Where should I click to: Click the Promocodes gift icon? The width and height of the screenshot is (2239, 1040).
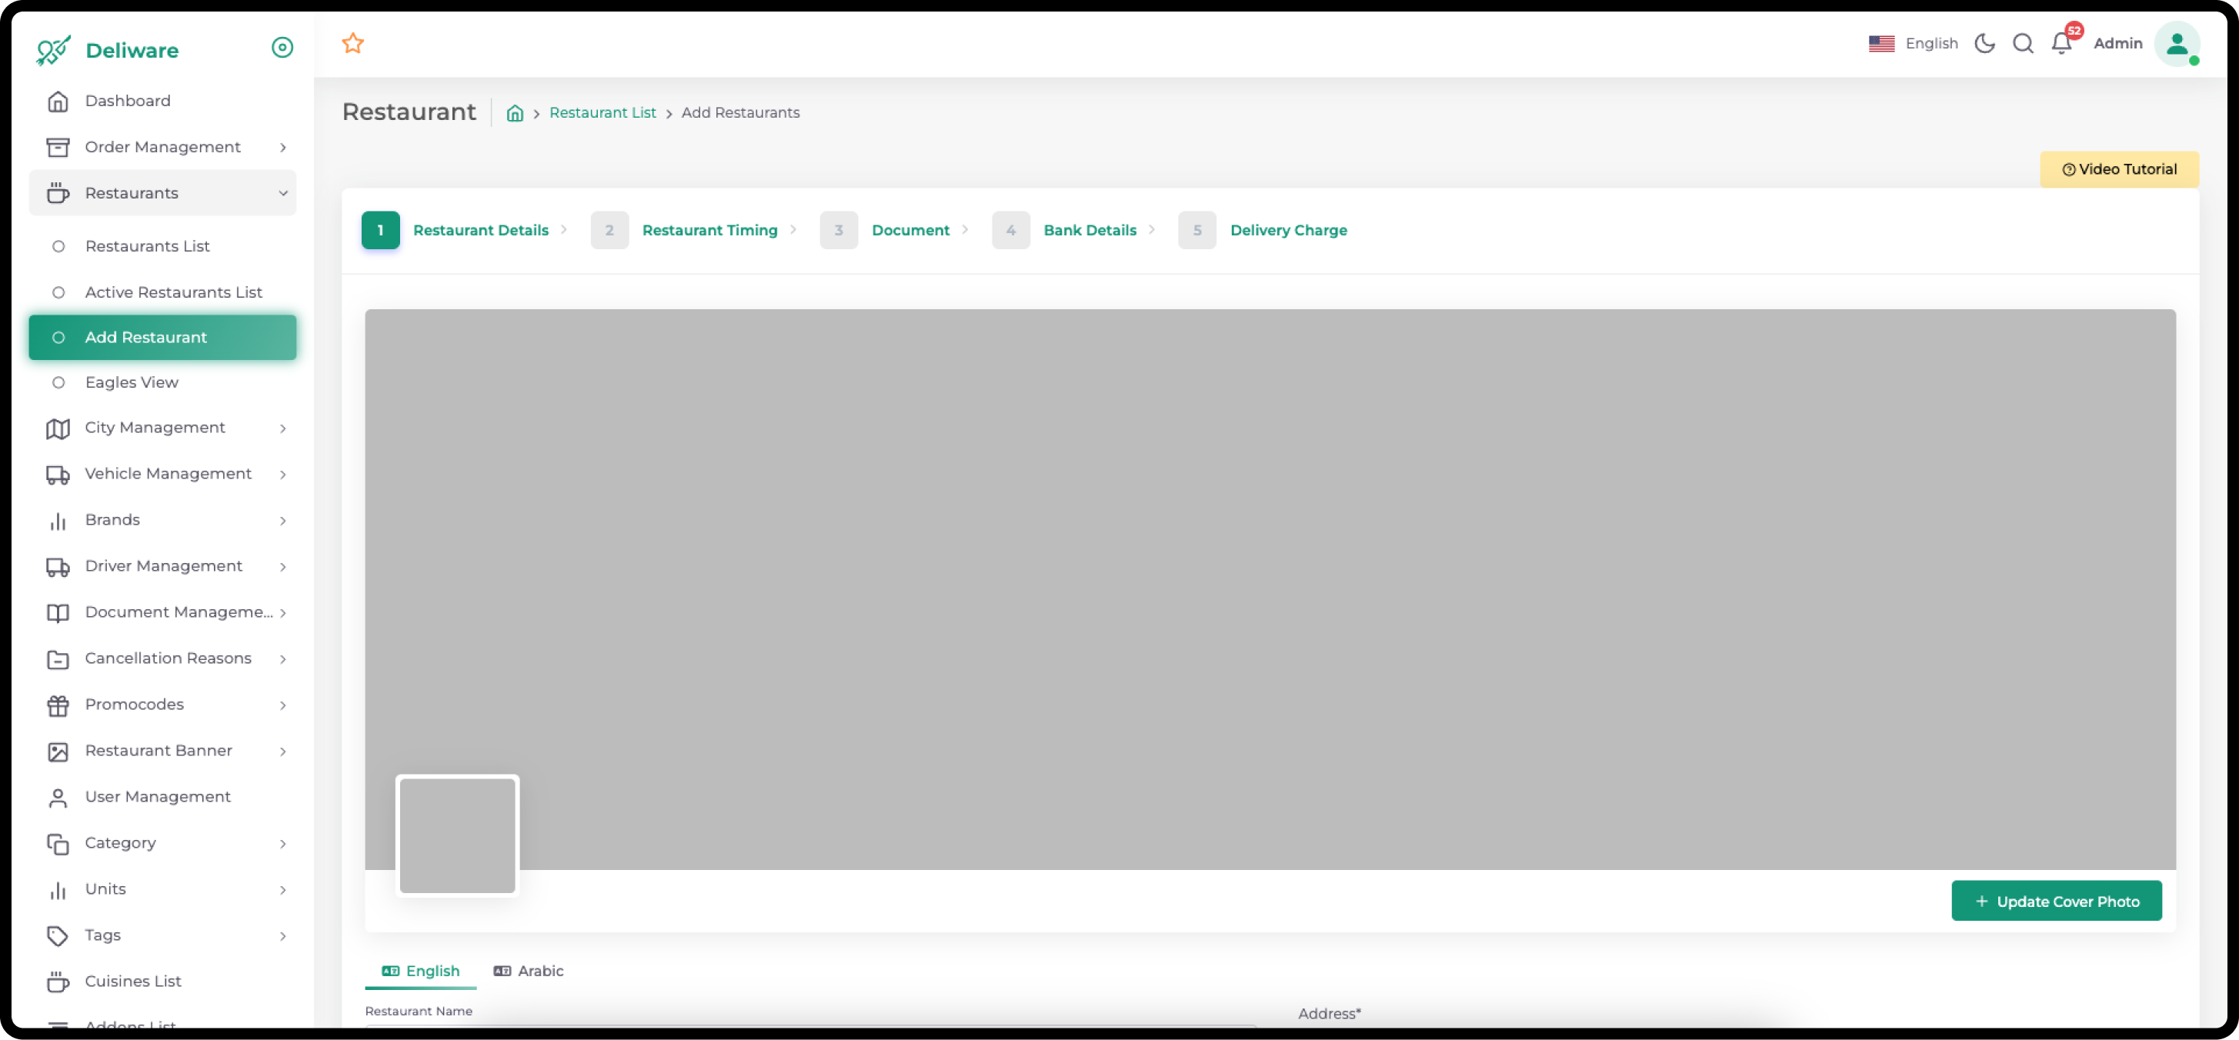(58, 705)
